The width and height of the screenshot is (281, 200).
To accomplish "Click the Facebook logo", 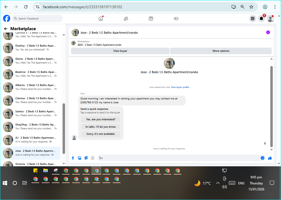I will coord(7,18).
